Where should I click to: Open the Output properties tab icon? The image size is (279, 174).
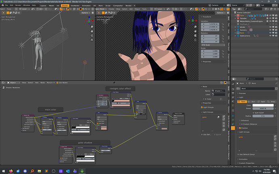tap(233, 93)
